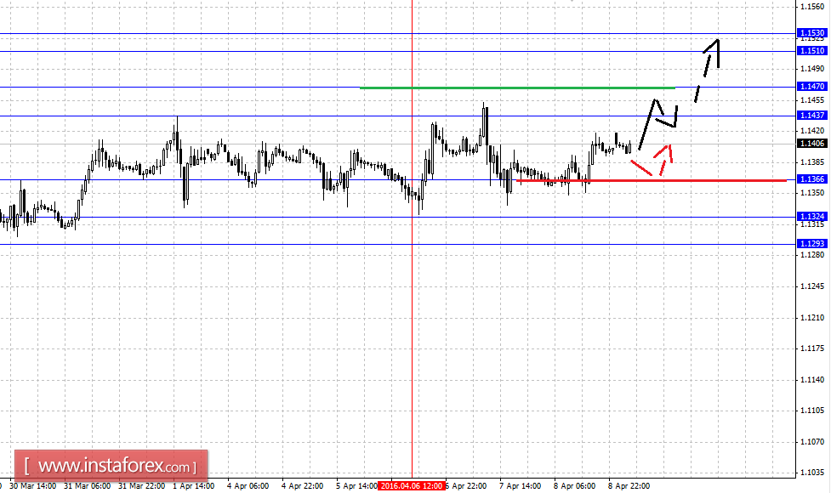831x493 pixels.
Task: Click the 1.1293 price level label
Action: point(812,244)
